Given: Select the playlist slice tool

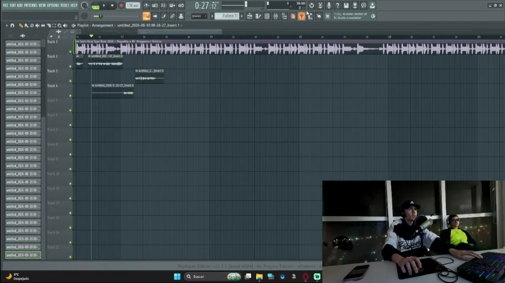Looking at the screenshot, I should (49, 26).
